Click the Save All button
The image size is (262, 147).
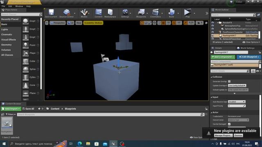pyautogui.click(x=28, y=109)
